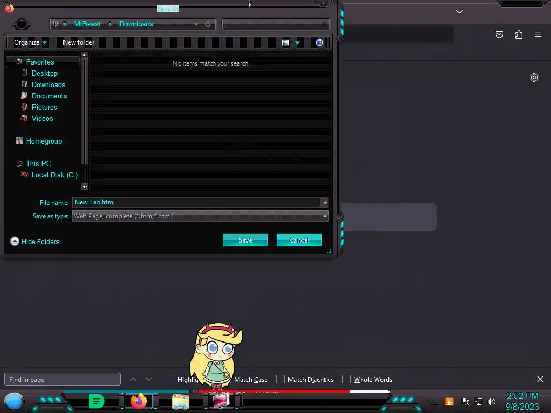The height and width of the screenshot is (413, 551).
Task: Go to next find result arrow
Action: [x=149, y=379]
